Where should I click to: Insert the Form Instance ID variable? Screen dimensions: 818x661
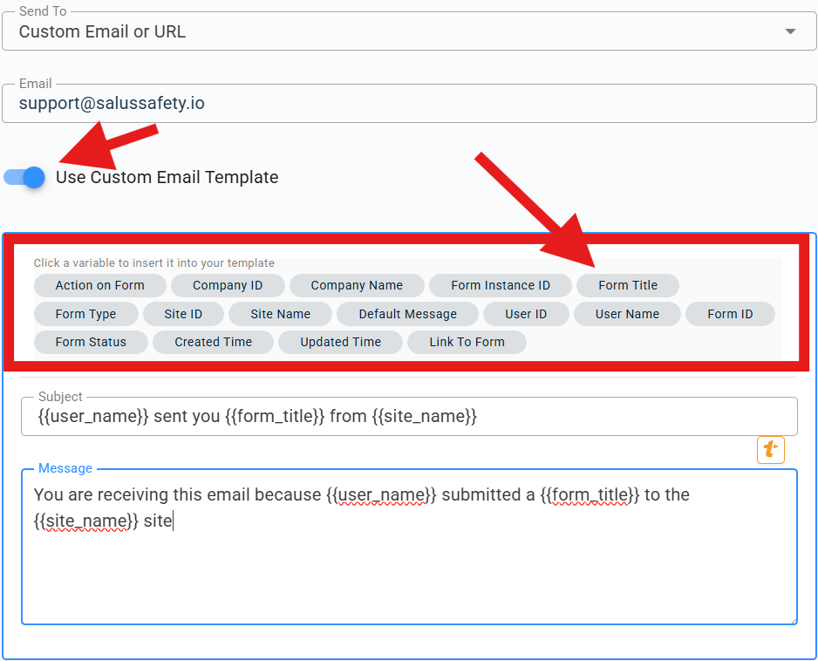501,285
